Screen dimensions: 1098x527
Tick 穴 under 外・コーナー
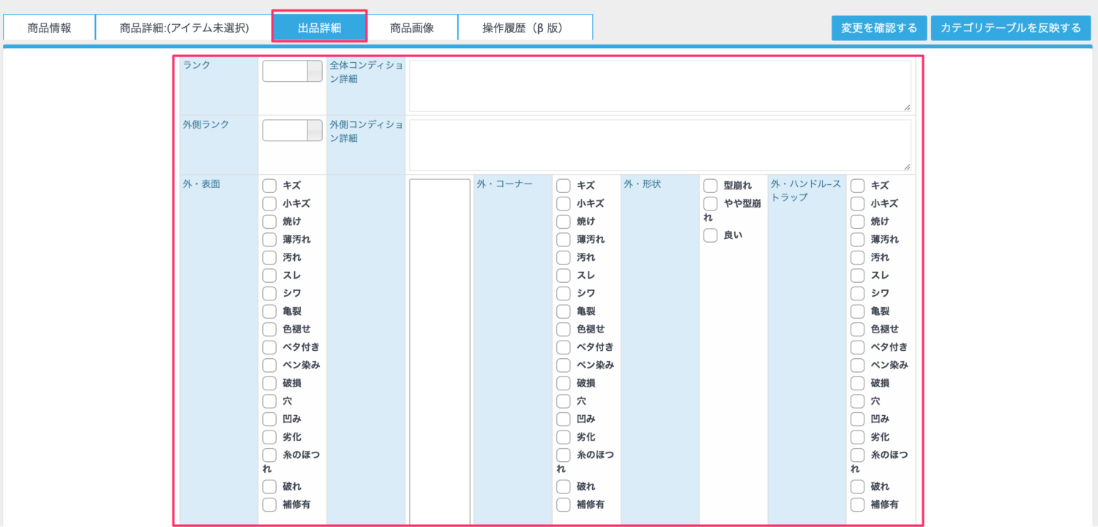564,401
